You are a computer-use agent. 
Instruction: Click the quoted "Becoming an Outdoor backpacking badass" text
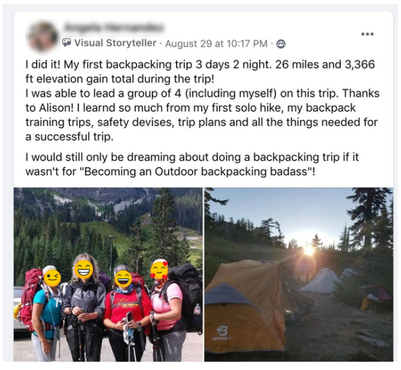click(197, 171)
